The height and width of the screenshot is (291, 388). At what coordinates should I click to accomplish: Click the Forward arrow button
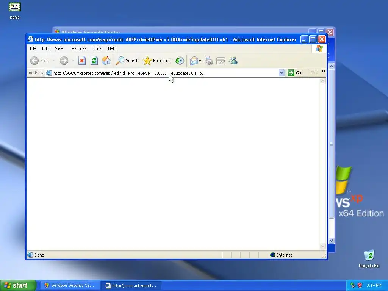click(64, 61)
